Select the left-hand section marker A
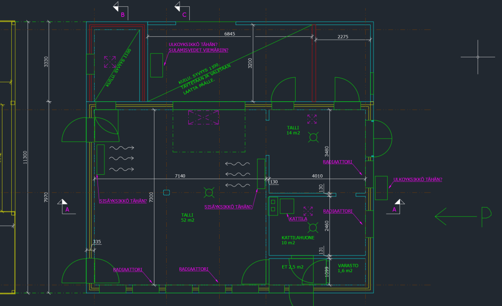The image size is (502, 306). [64, 206]
